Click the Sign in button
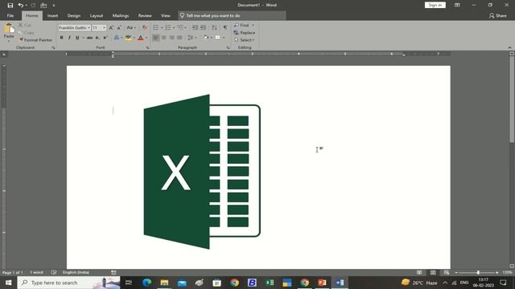This screenshot has width=515, height=289. click(x=435, y=5)
